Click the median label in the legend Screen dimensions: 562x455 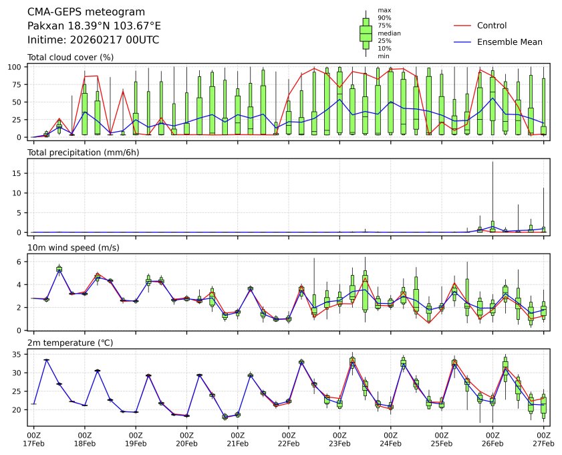(389, 33)
